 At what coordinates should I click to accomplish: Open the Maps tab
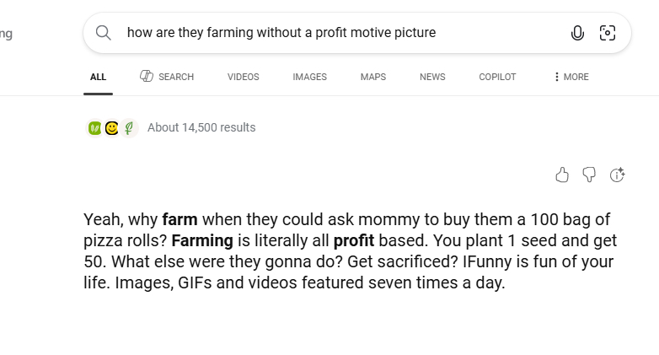click(372, 77)
